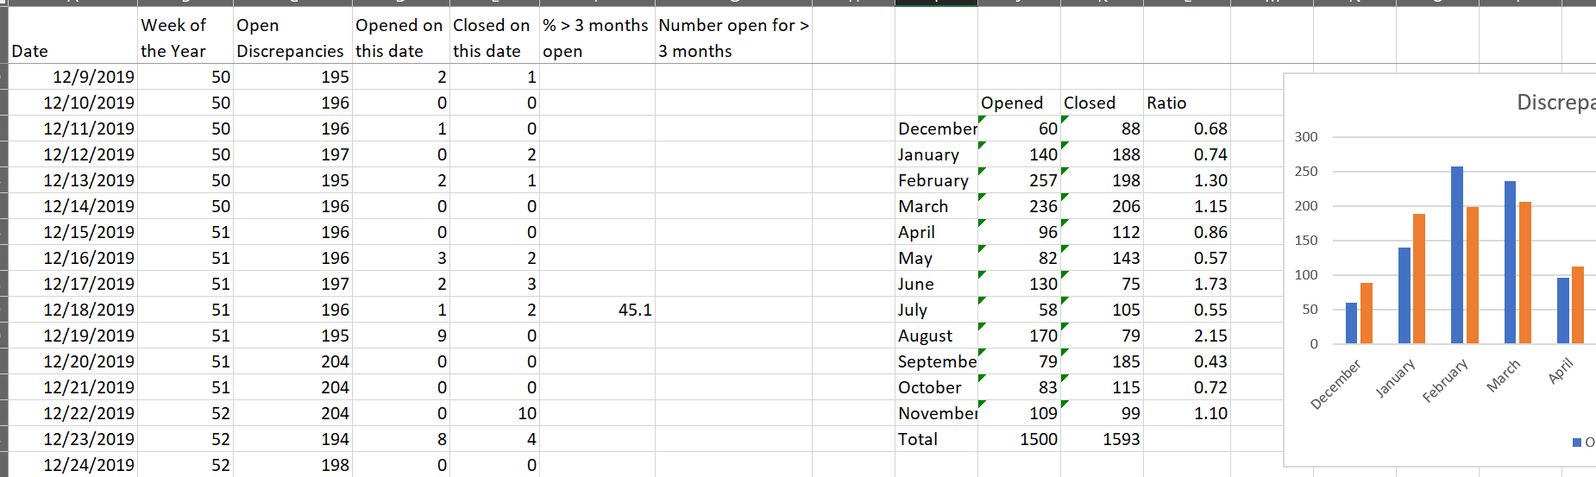
Task: Click the date cell 12/17/2019
Action: click(72, 284)
